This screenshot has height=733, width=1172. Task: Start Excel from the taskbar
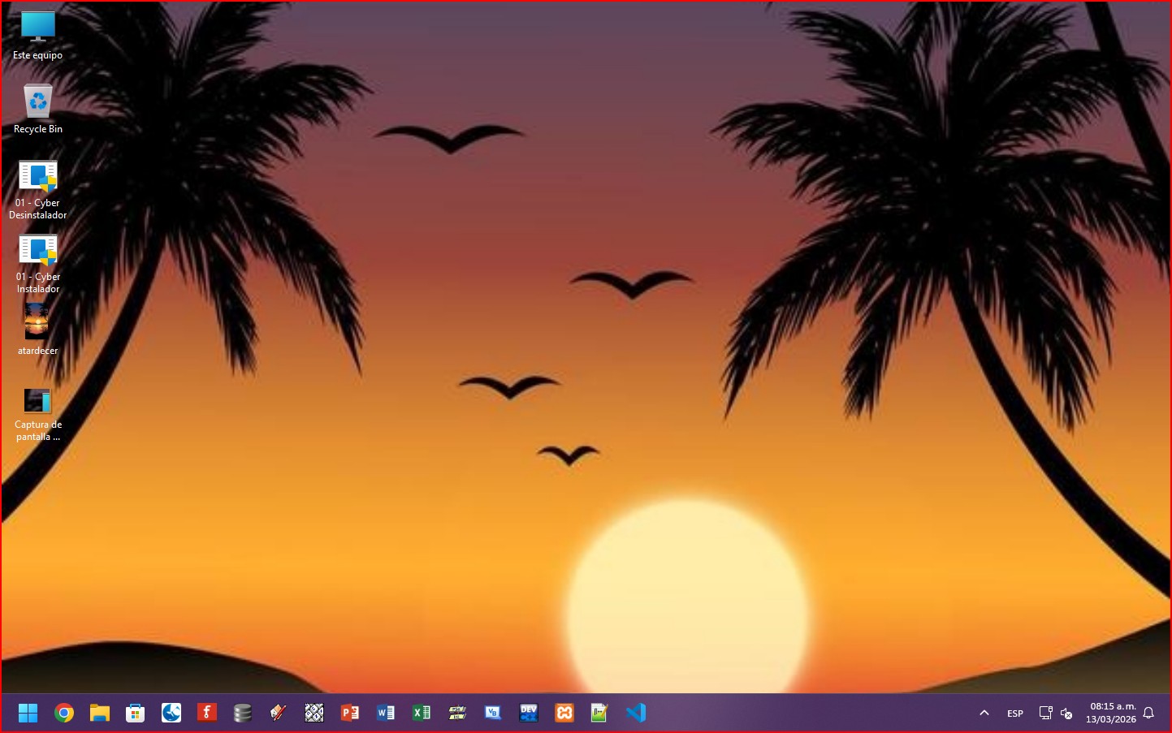pyautogui.click(x=422, y=713)
